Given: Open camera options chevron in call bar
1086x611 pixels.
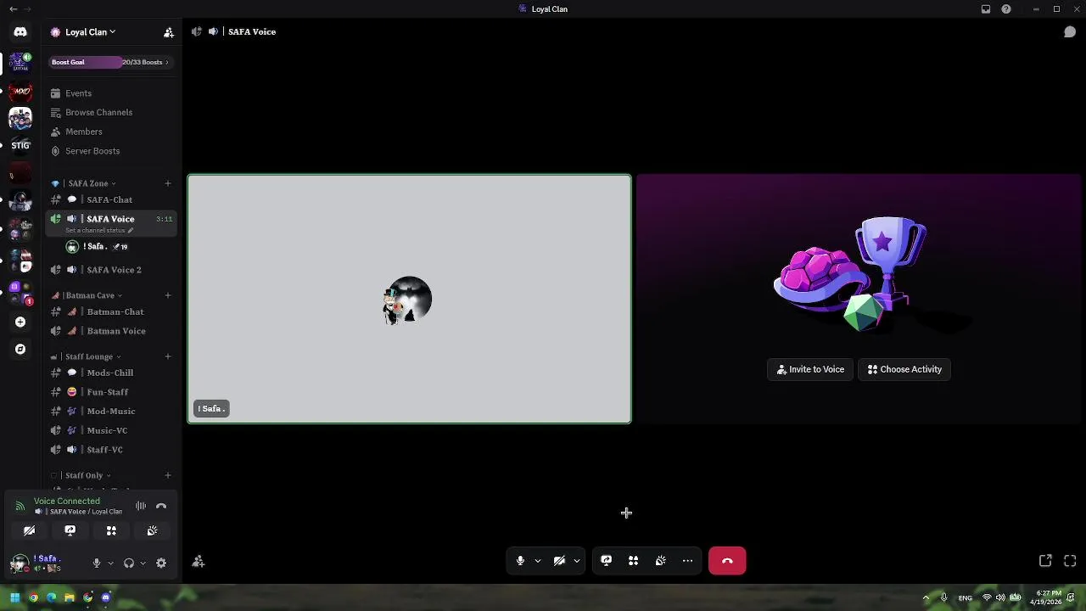Looking at the screenshot, I should click(577, 561).
